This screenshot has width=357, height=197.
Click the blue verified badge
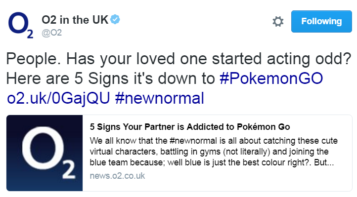pyautogui.click(x=115, y=19)
